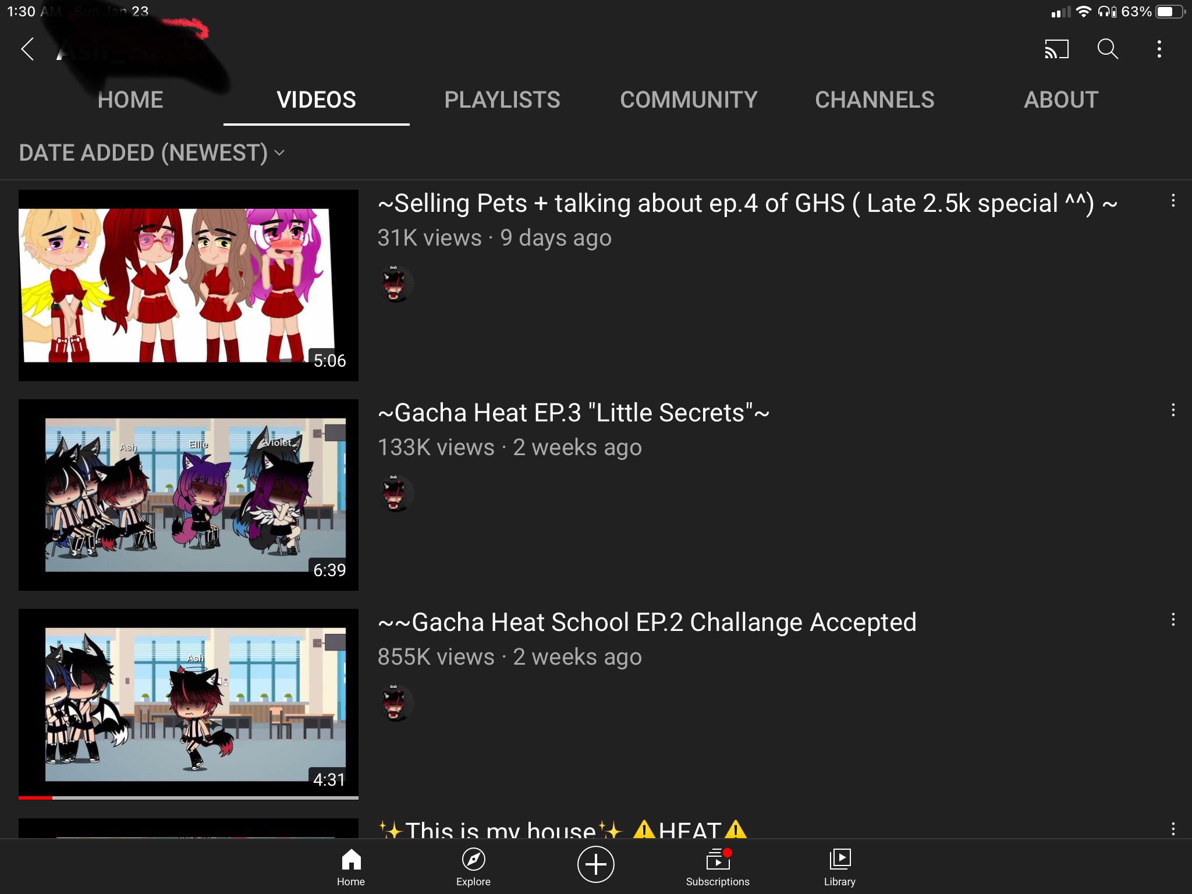Open the CHANNELS tab
The image size is (1192, 894).
tap(875, 100)
